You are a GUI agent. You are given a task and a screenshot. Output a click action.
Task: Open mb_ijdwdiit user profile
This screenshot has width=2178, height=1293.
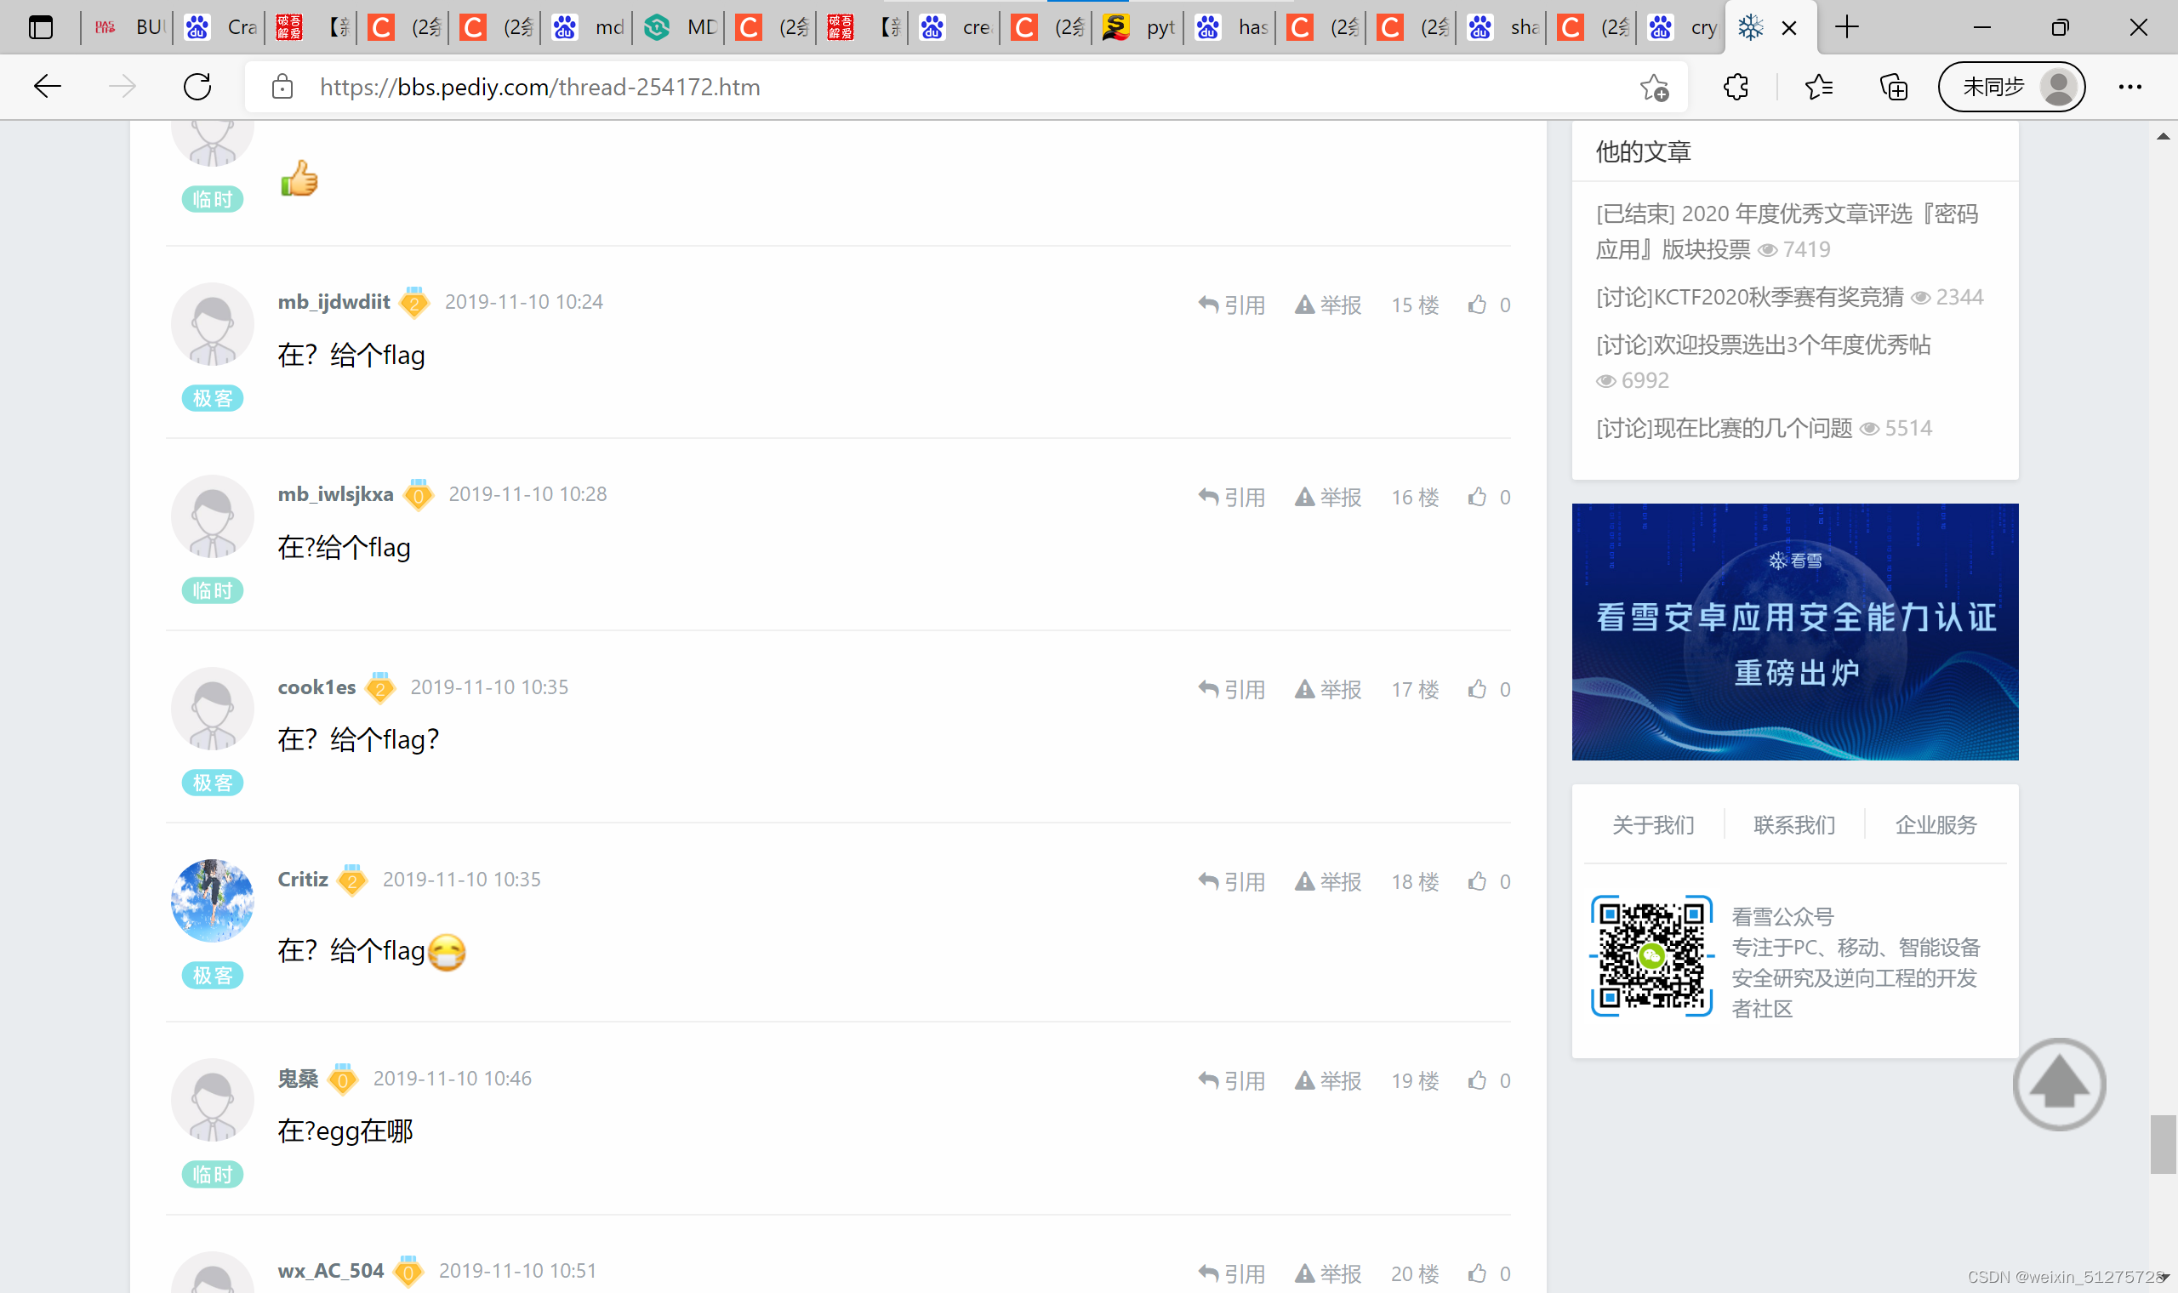[334, 301]
